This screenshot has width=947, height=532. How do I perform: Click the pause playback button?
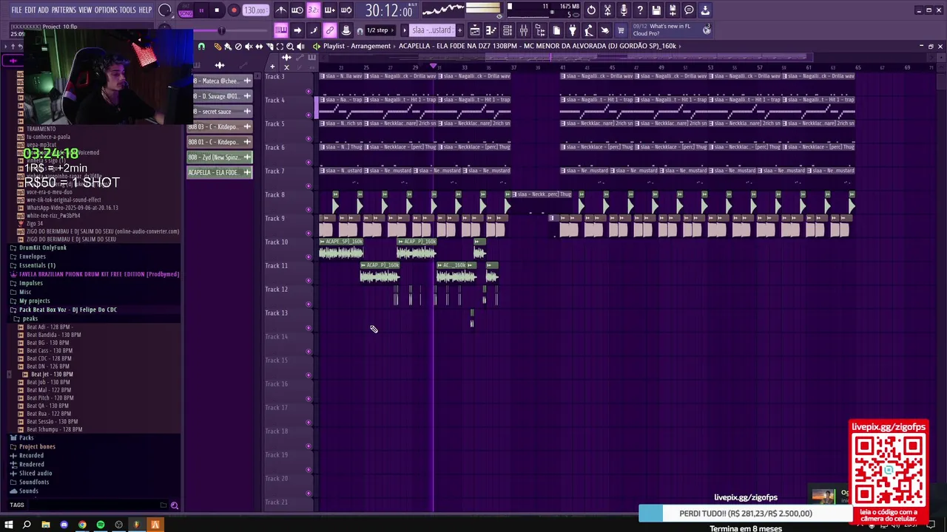(x=200, y=10)
